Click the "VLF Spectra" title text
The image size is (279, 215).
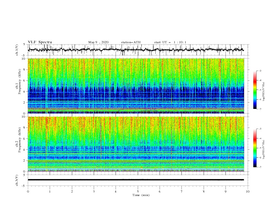[x=40, y=42]
